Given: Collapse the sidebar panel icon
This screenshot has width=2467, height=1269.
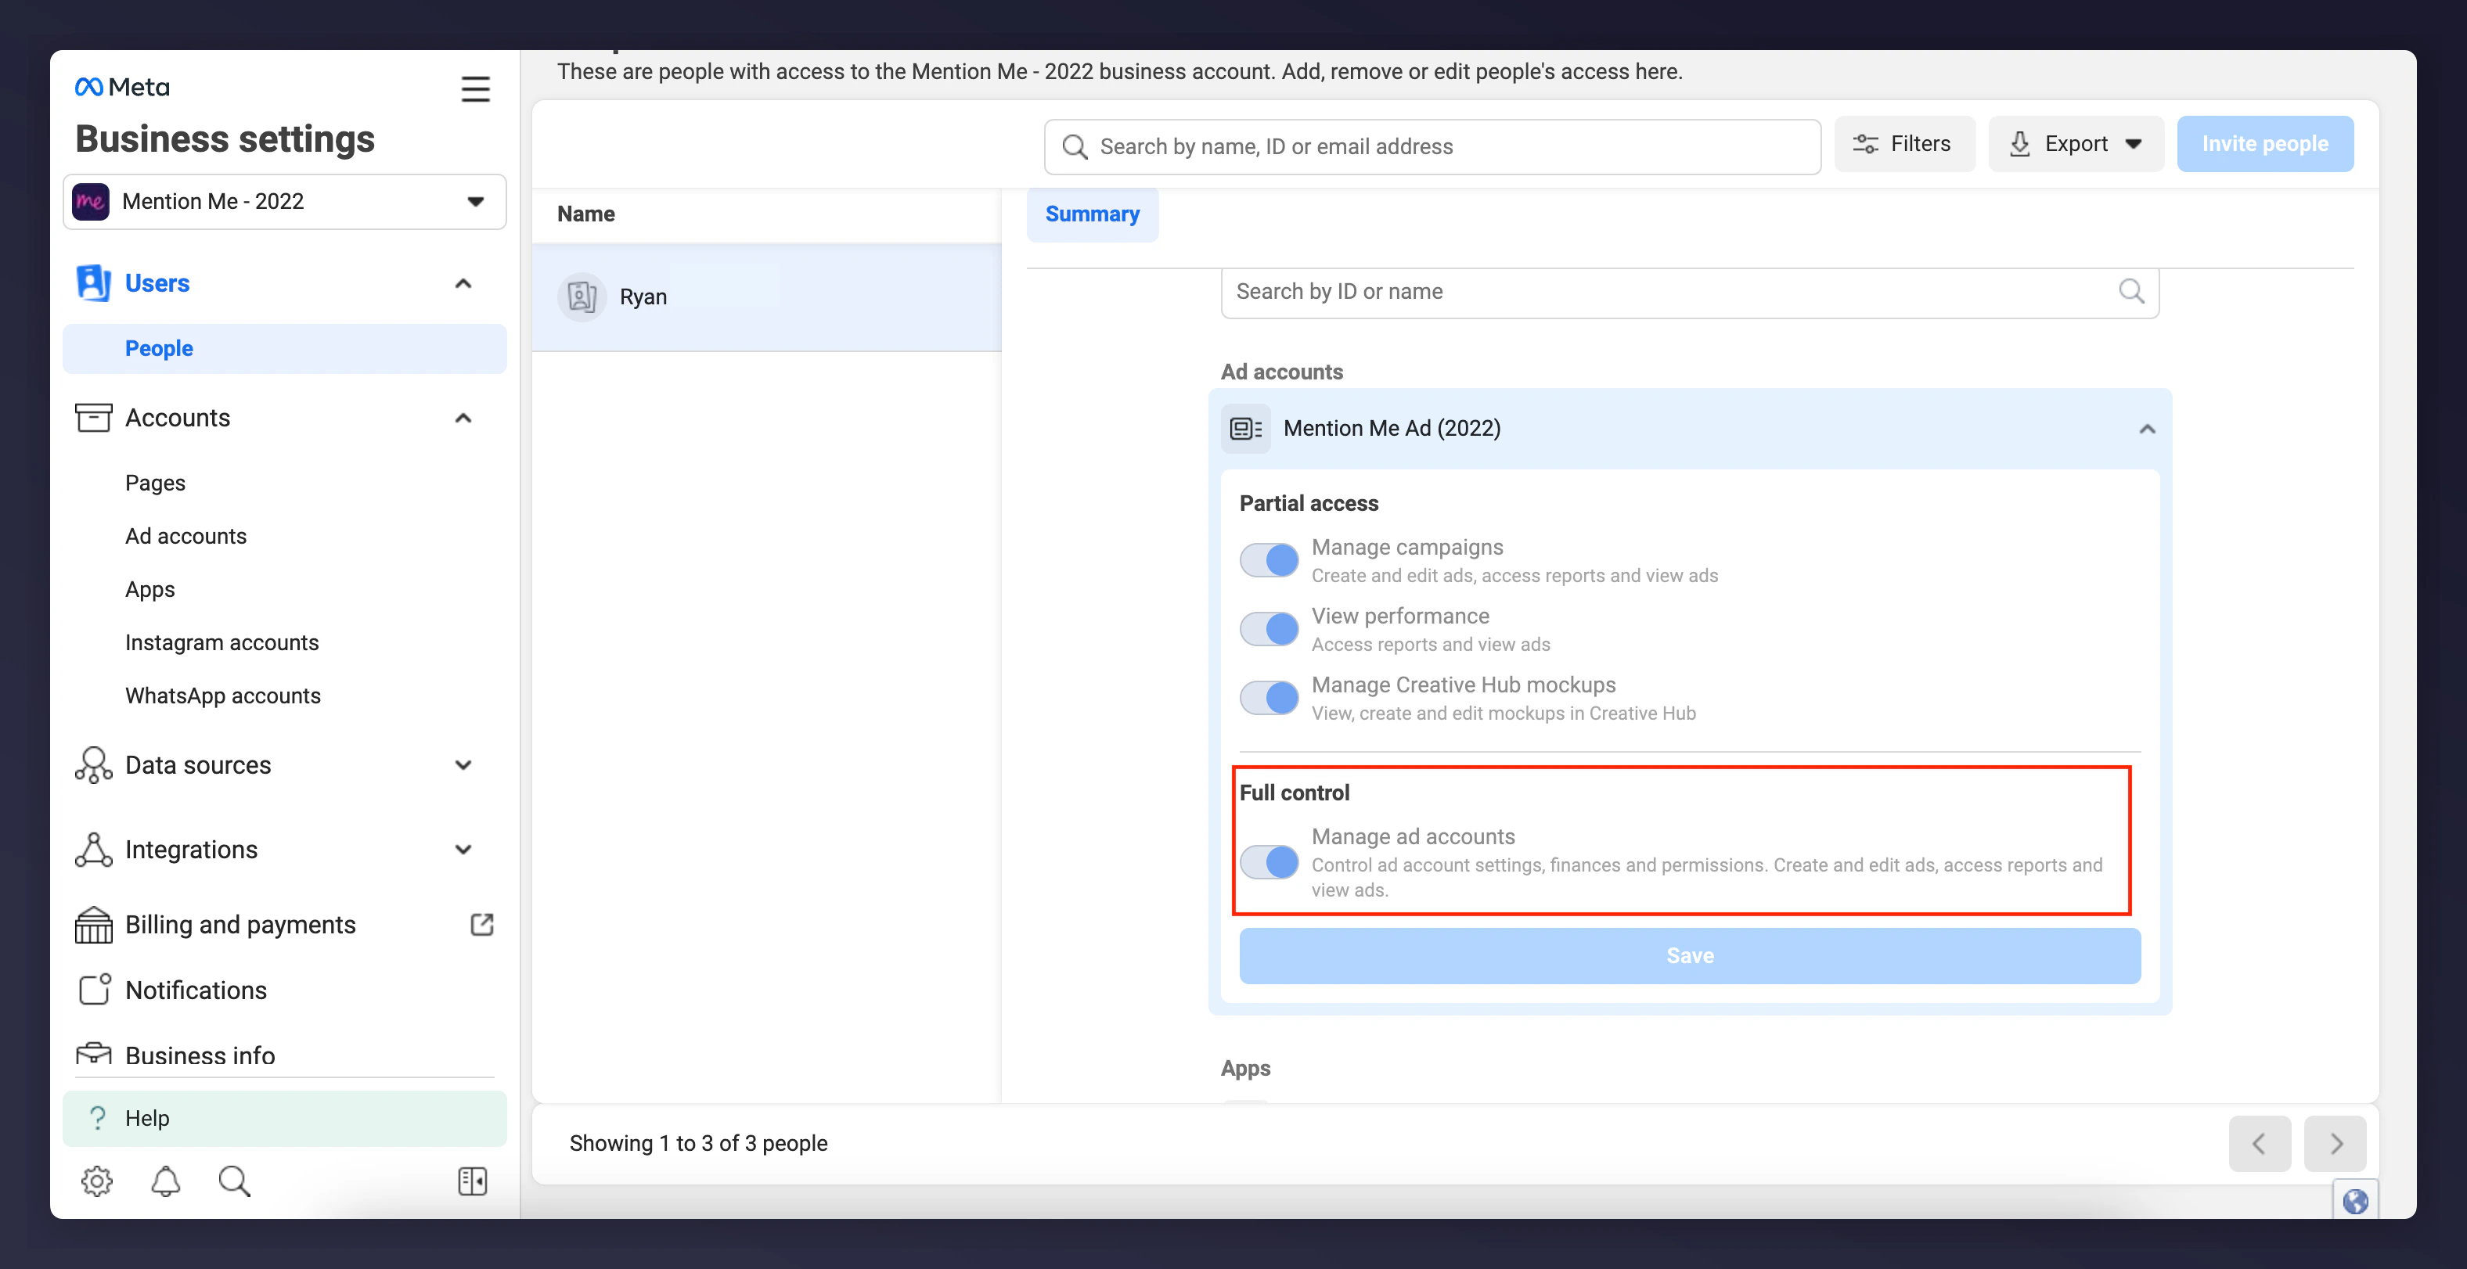Looking at the screenshot, I should tap(472, 1181).
